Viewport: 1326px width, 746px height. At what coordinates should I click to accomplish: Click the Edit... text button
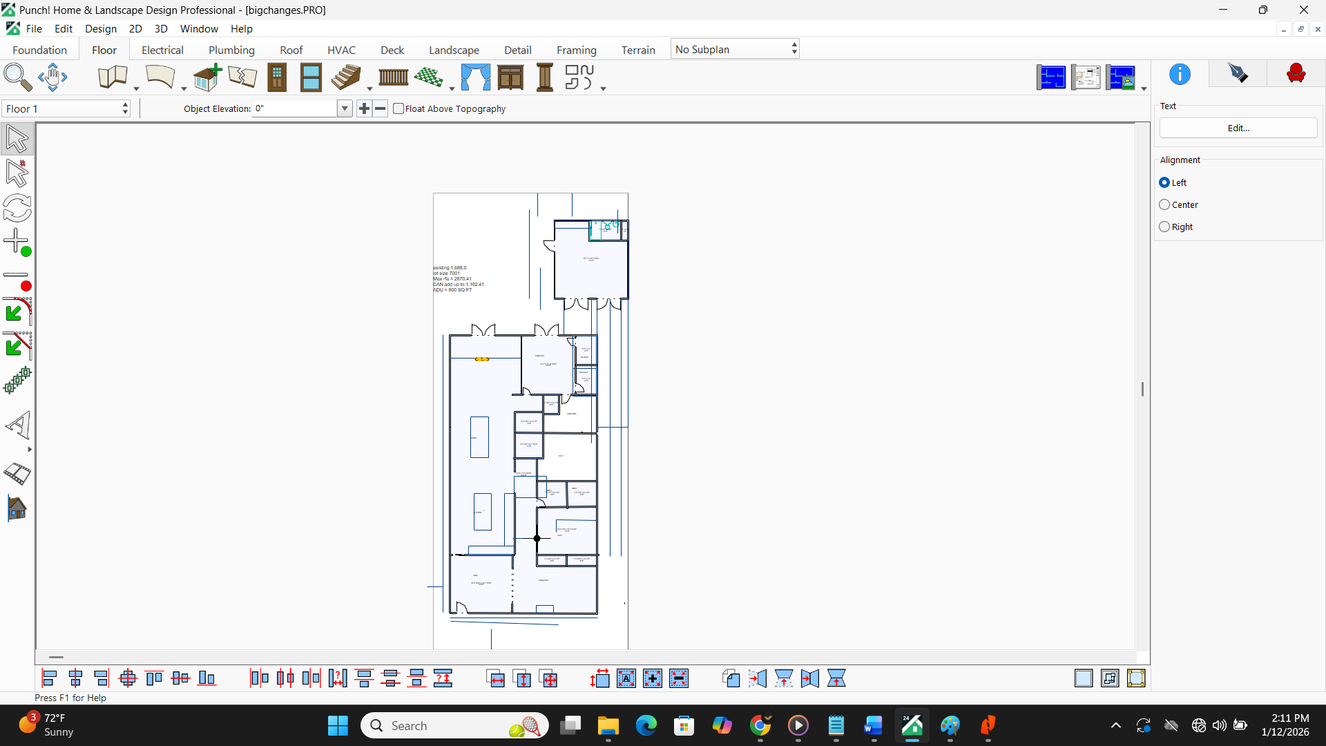click(x=1238, y=128)
